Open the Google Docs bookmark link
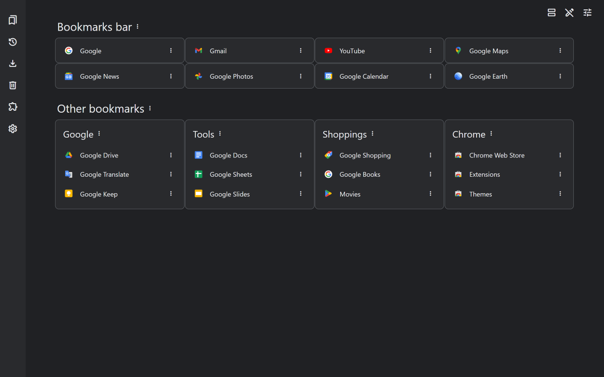Viewport: 604px width, 377px height. pyautogui.click(x=228, y=155)
